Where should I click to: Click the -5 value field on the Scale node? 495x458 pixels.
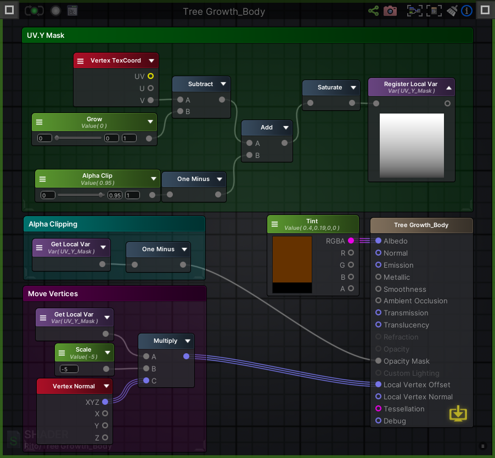69,369
